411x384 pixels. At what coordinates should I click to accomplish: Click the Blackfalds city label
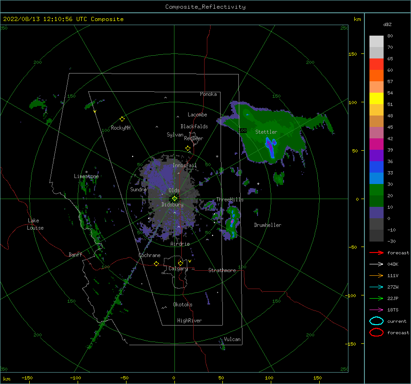pyautogui.click(x=194, y=126)
